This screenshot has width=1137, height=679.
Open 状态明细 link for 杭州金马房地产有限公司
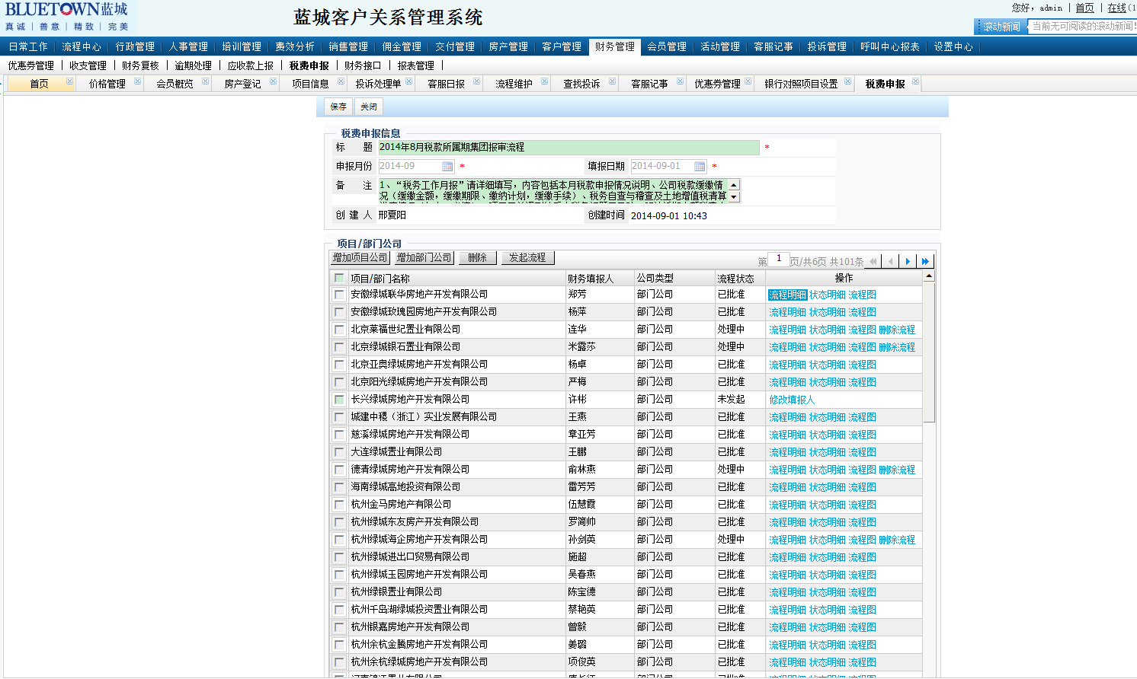[828, 505]
